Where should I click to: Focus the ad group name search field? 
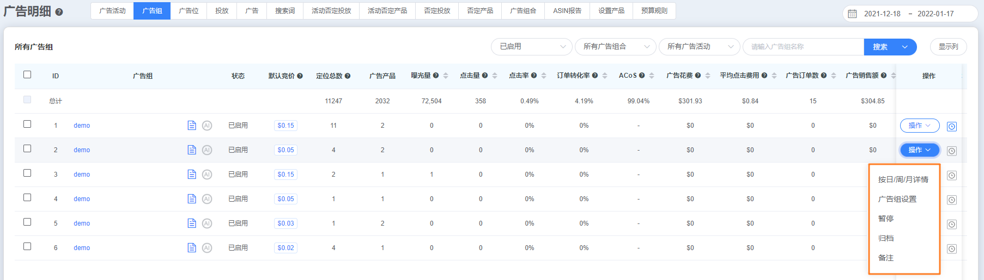(803, 47)
